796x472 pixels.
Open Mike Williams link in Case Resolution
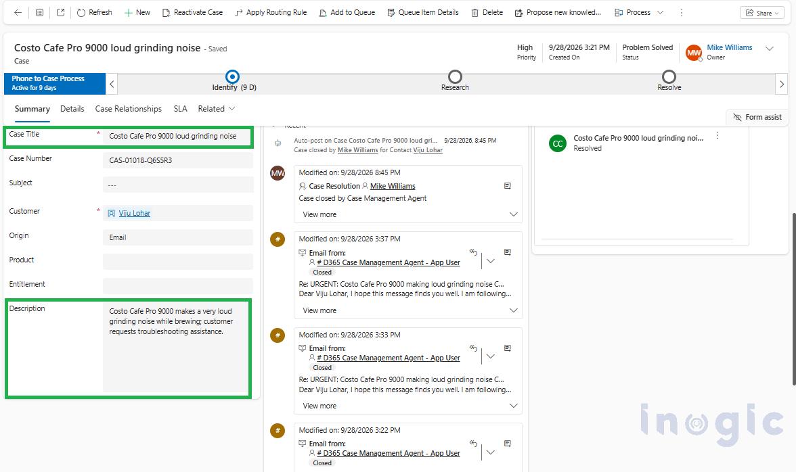393,186
